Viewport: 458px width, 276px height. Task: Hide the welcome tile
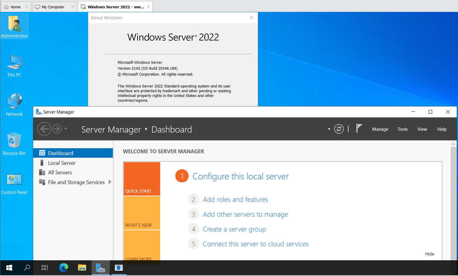click(x=430, y=254)
